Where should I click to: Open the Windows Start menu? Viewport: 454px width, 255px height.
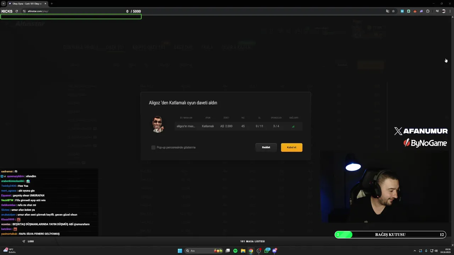(180, 251)
